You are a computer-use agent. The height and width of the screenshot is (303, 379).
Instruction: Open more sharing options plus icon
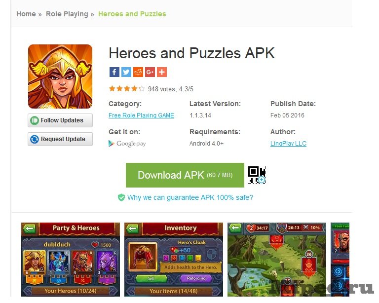tap(162, 72)
